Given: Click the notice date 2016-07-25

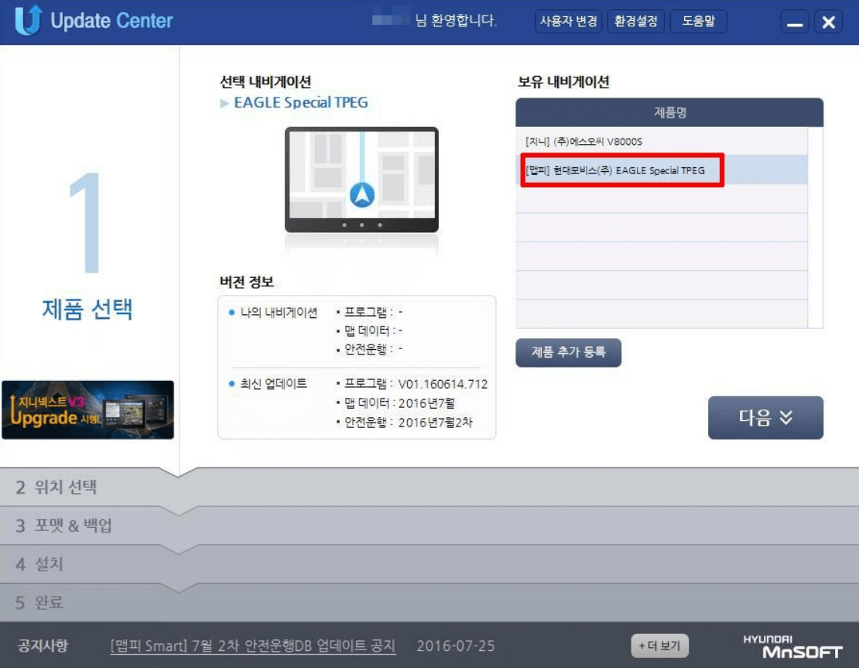Looking at the screenshot, I should 456,646.
